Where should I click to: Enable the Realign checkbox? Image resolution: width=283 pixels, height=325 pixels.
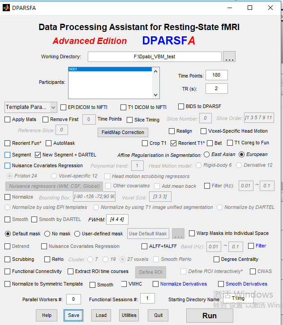(x=172, y=131)
